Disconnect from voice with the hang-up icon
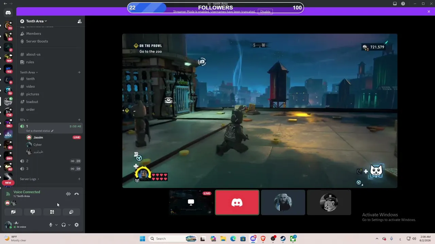Image resolution: width=435 pixels, height=244 pixels. tap(76, 194)
